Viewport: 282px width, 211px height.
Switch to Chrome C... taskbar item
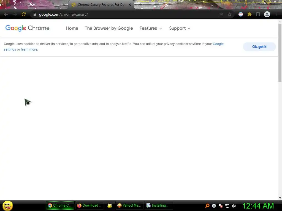(x=60, y=206)
